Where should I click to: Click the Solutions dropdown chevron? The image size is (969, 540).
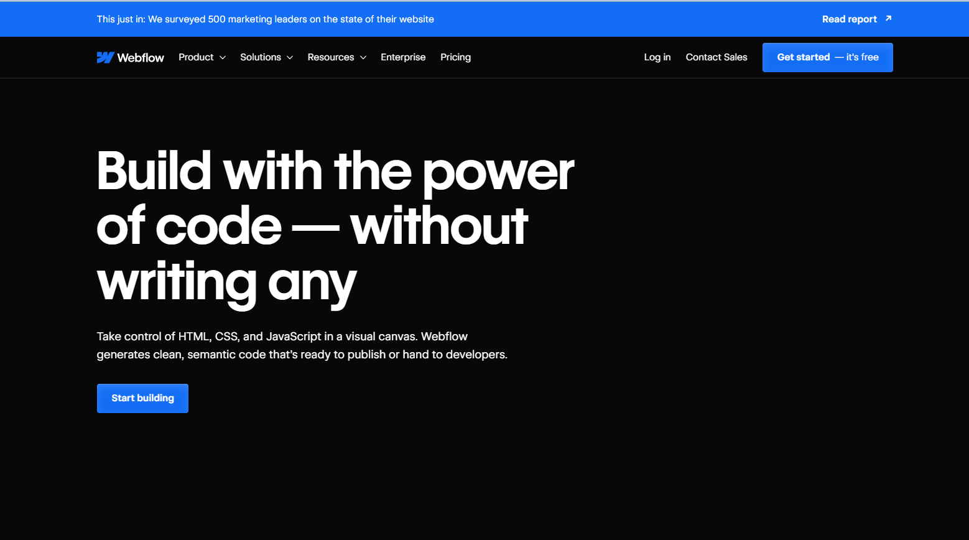(290, 57)
